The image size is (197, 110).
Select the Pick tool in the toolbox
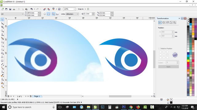click(2, 20)
